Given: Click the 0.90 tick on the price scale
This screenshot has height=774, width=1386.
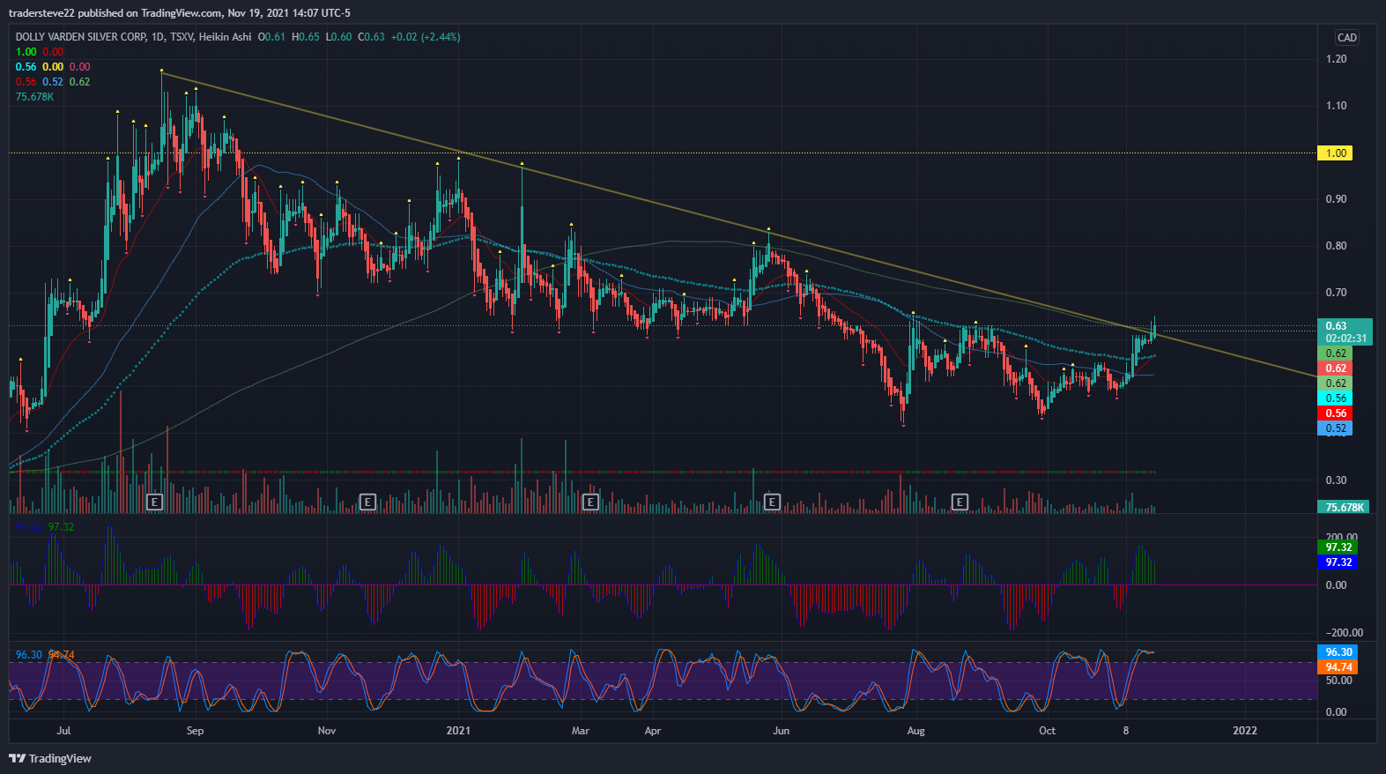Looking at the screenshot, I should (1336, 199).
